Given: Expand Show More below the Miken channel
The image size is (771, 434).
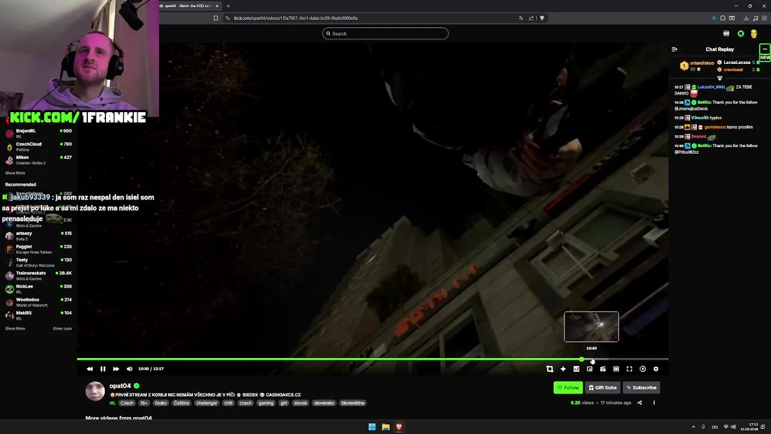Looking at the screenshot, I should (15, 173).
